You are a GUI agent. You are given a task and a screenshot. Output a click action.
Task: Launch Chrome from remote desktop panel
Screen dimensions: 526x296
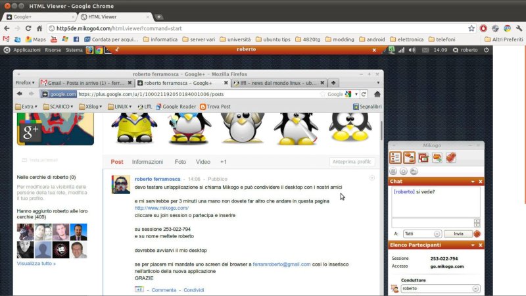pos(99,50)
